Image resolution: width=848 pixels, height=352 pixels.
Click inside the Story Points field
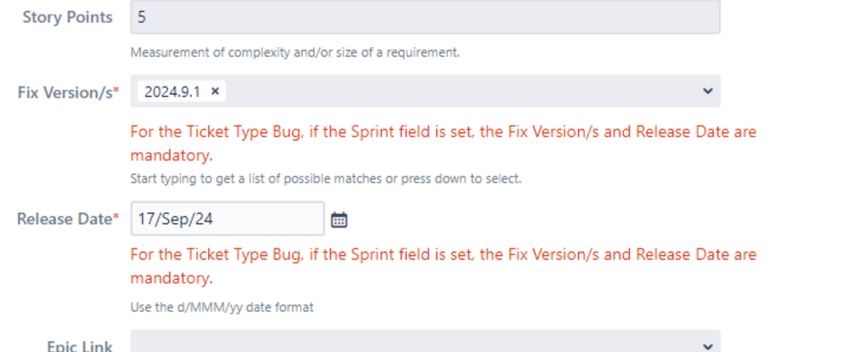coord(425,17)
